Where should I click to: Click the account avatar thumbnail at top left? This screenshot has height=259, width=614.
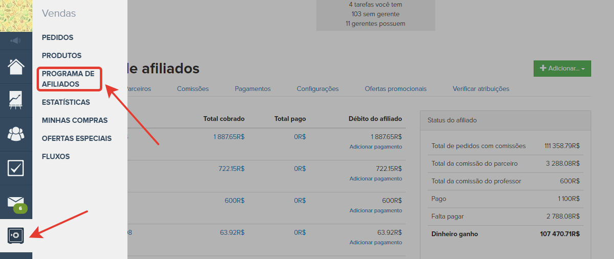16,16
